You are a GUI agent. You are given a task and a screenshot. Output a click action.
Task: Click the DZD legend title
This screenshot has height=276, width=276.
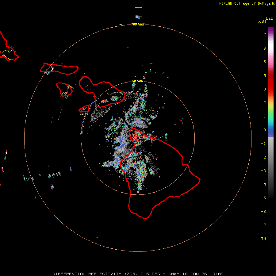click(x=270, y=18)
